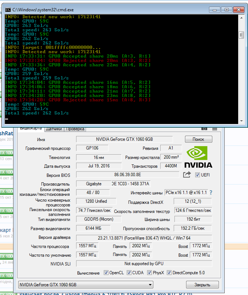This screenshot has height=295, width=248.
Task: Switch to the Датчики tab
Action: [54, 129]
